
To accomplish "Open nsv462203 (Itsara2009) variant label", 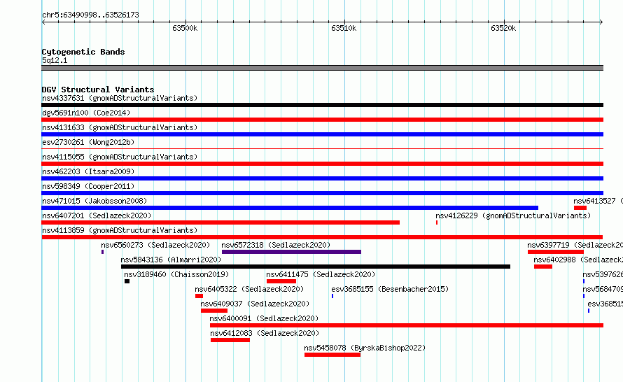I will pos(88,171).
